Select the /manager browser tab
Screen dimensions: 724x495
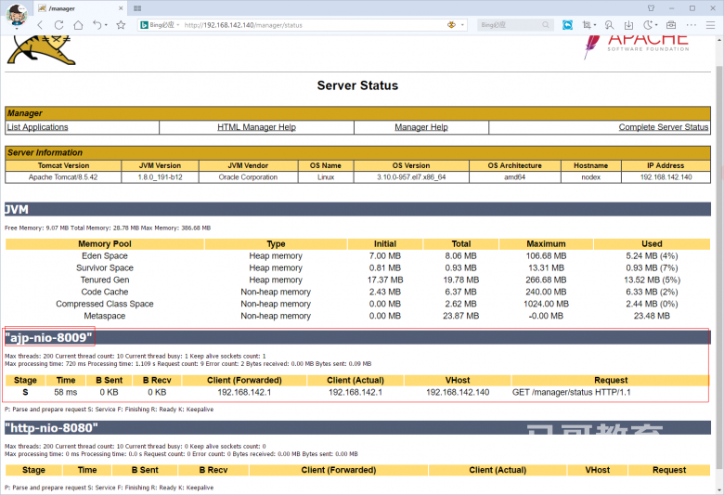tap(79, 8)
